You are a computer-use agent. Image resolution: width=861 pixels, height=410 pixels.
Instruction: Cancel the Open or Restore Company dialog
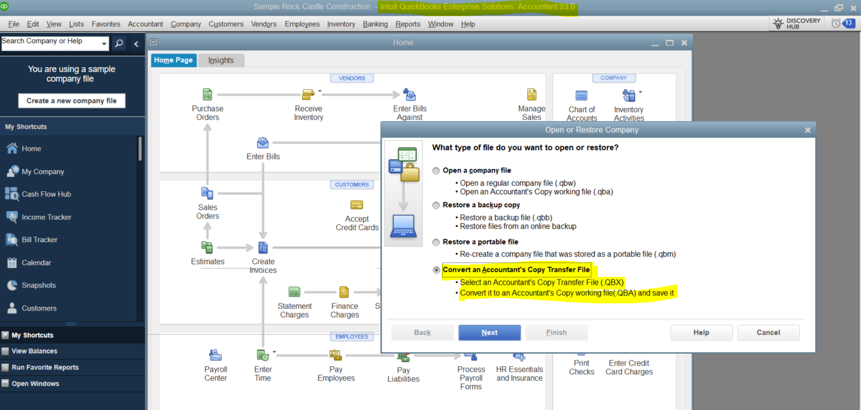768,333
